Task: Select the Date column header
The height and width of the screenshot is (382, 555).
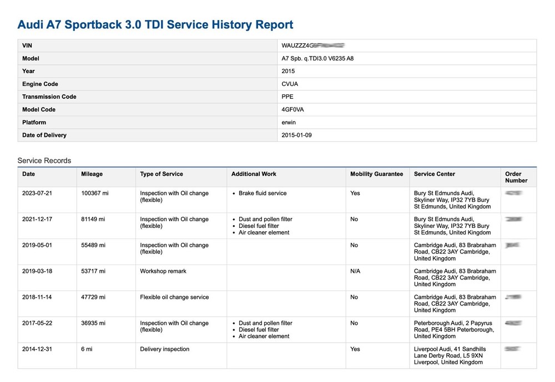Action: click(28, 174)
